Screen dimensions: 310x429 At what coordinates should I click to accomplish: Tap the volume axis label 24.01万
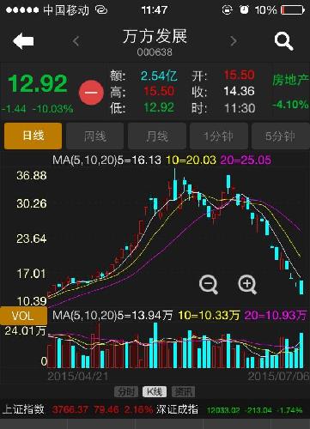pos(25,331)
